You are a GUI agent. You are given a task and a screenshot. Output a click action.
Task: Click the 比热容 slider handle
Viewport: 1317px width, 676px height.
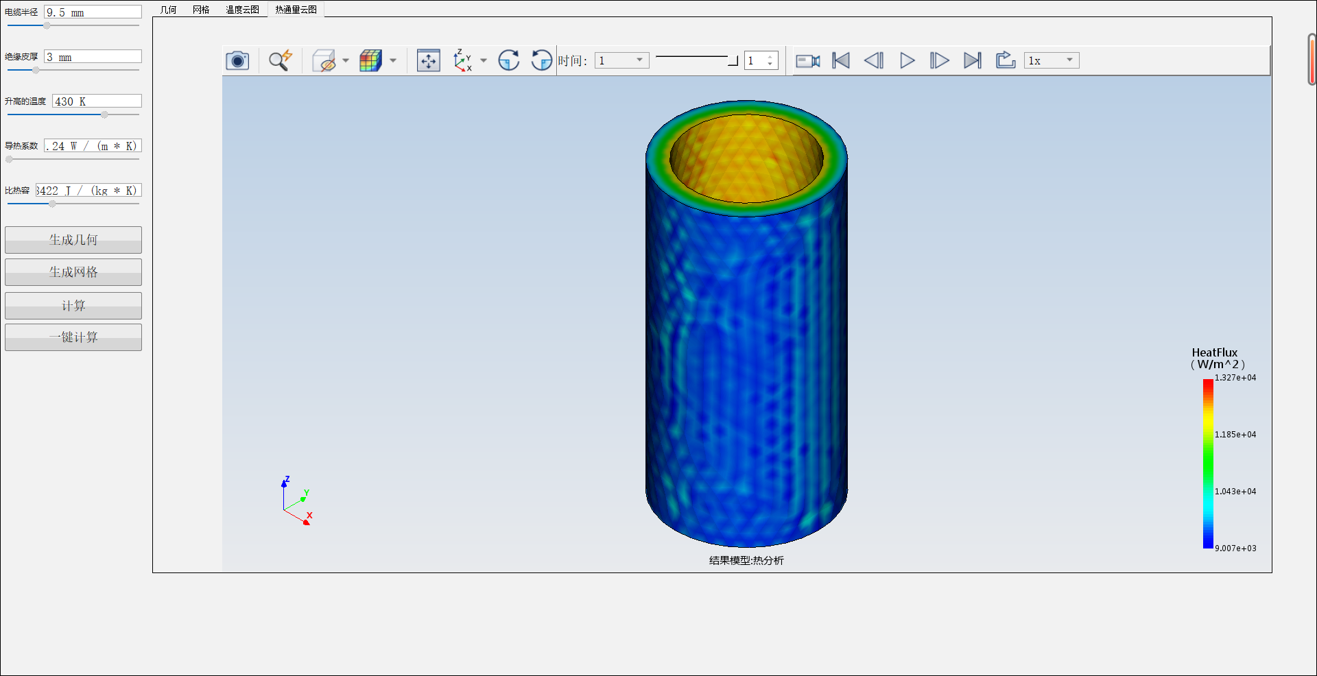coord(52,204)
